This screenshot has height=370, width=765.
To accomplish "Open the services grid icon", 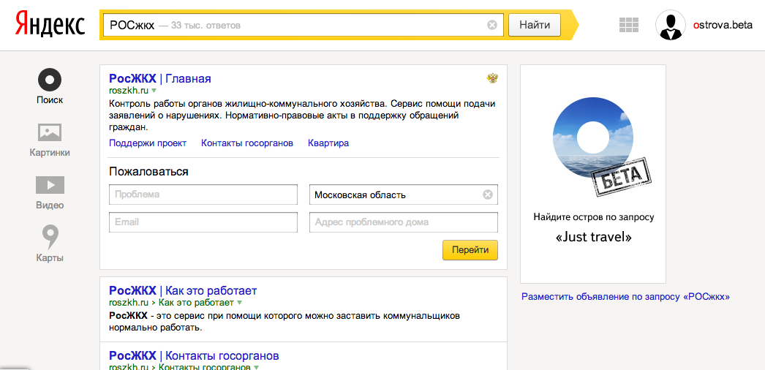I will pyautogui.click(x=629, y=25).
